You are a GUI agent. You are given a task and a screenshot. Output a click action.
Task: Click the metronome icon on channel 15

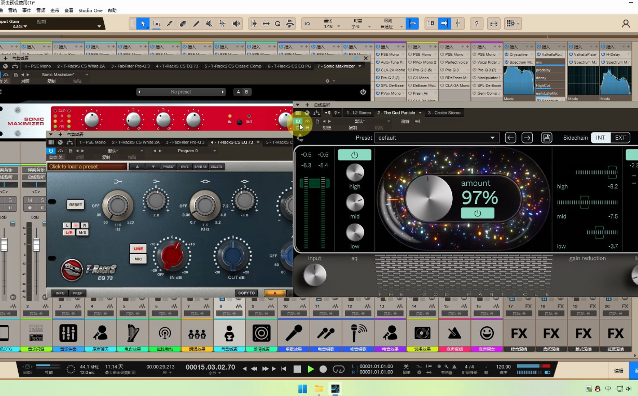pos(454,332)
